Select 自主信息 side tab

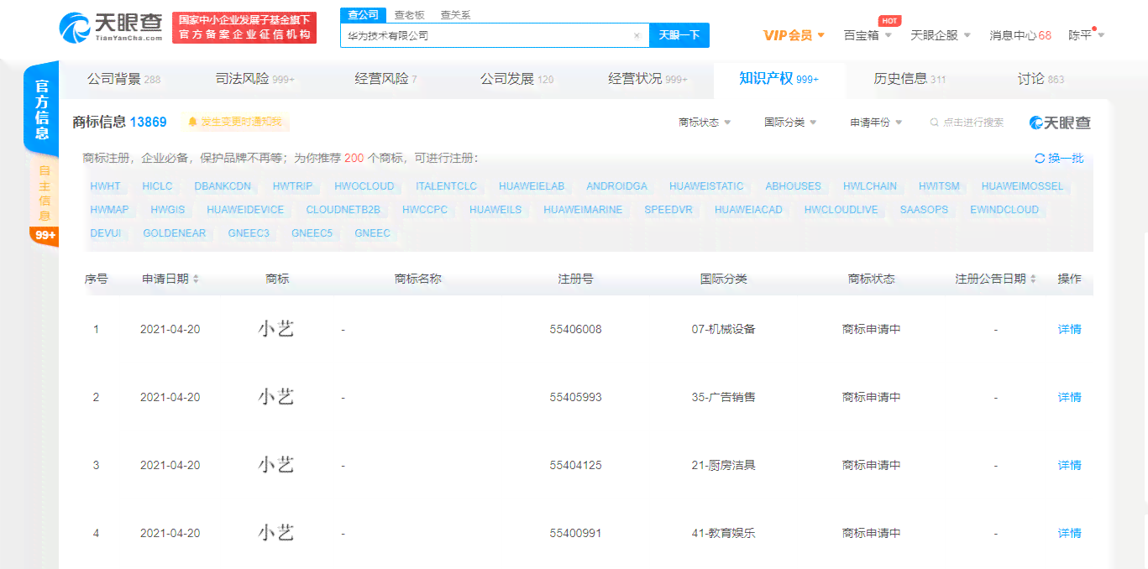(45, 193)
